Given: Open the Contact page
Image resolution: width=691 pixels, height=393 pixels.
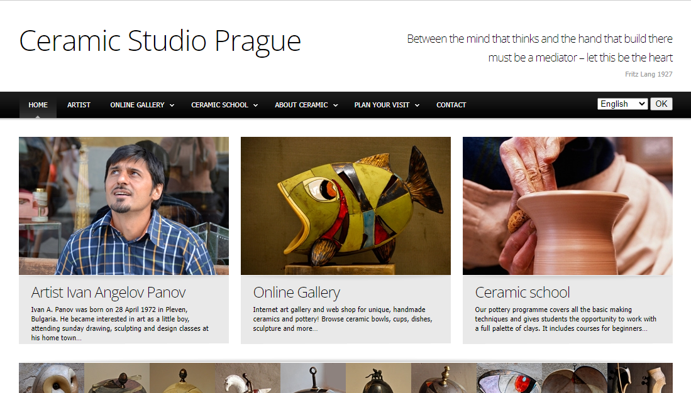Looking at the screenshot, I should (x=451, y=105).
